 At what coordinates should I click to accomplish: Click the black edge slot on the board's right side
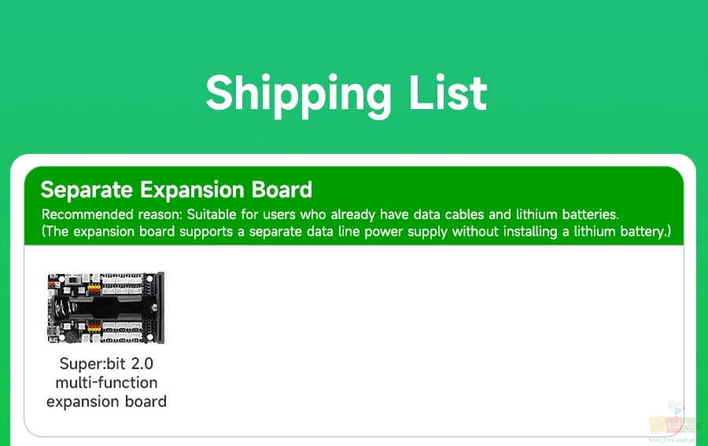(x=160, y=308)
